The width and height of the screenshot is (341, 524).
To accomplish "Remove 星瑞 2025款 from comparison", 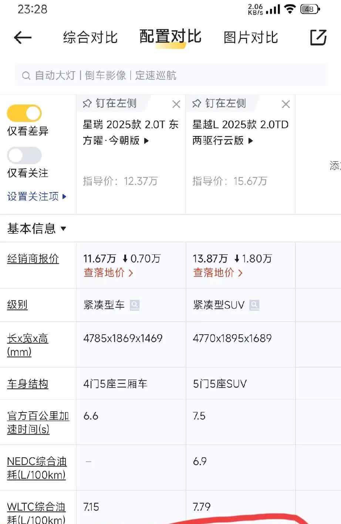I will point(176,104).
